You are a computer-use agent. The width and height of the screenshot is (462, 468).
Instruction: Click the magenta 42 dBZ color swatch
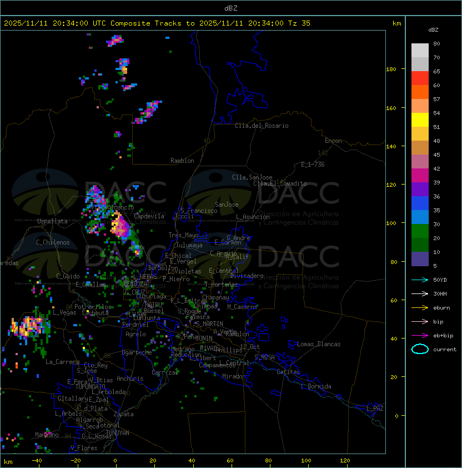click(420, 175)
